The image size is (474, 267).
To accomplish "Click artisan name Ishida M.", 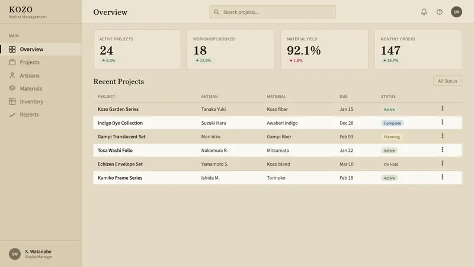I will (210, 177).
